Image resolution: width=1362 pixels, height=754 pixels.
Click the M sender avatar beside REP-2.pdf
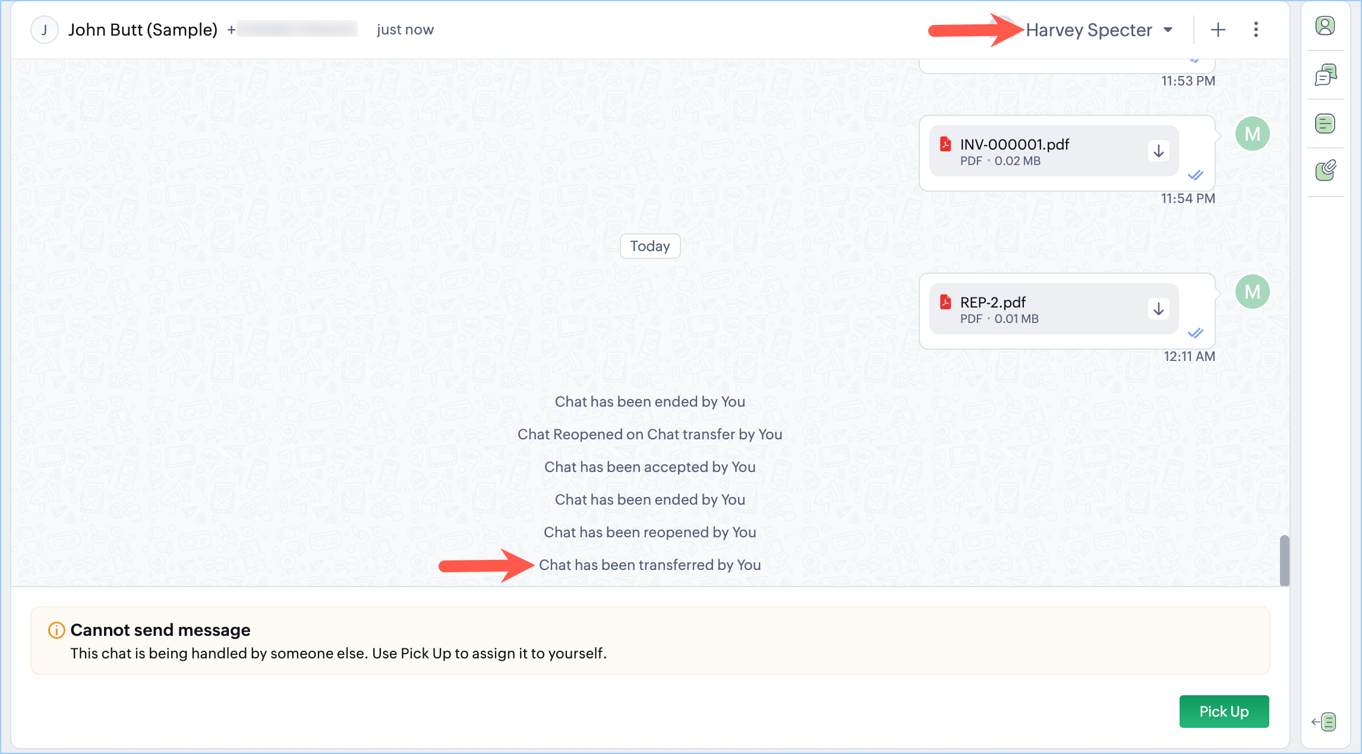[1252, 292]
